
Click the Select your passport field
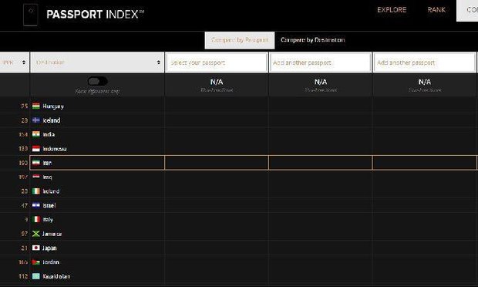point(217,62)
